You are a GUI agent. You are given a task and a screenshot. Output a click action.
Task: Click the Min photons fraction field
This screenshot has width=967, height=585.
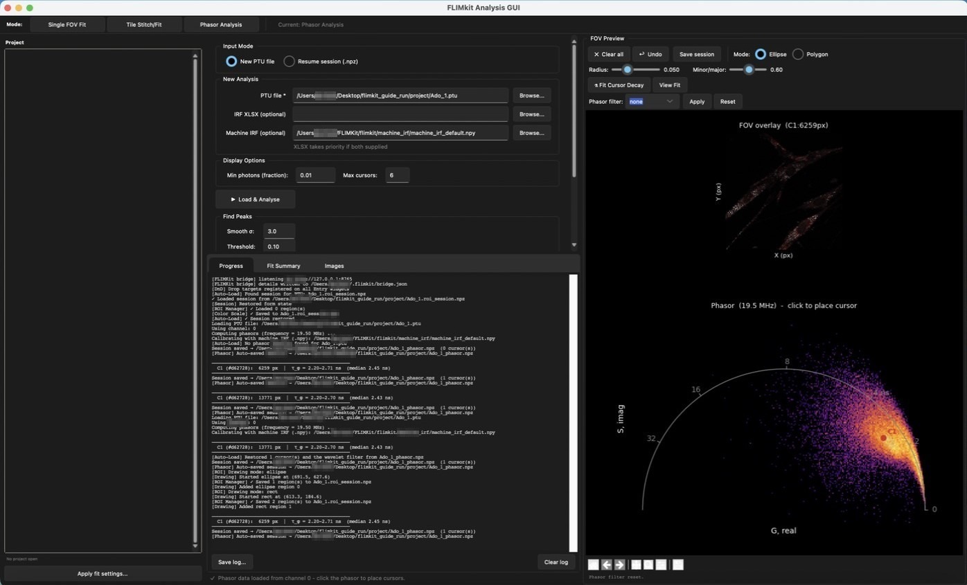click(x=315, y=175)
